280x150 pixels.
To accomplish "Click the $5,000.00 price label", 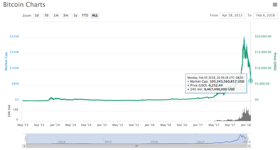I will (x=262, y=84).
